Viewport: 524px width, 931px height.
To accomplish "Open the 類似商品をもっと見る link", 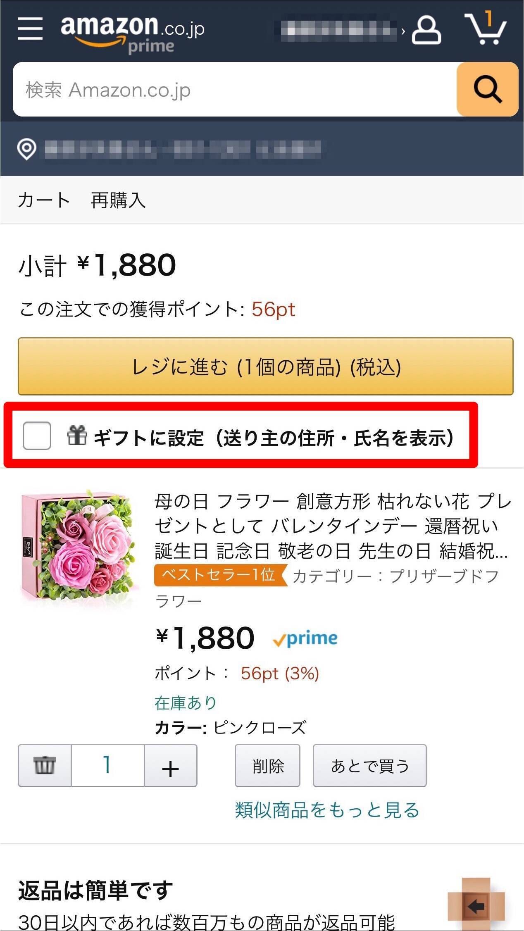I will click(327, 810).
